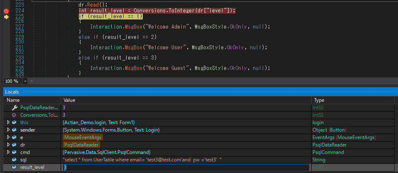
Task: Click the cube icon beside the sender variable
Action: click(14, 130)
